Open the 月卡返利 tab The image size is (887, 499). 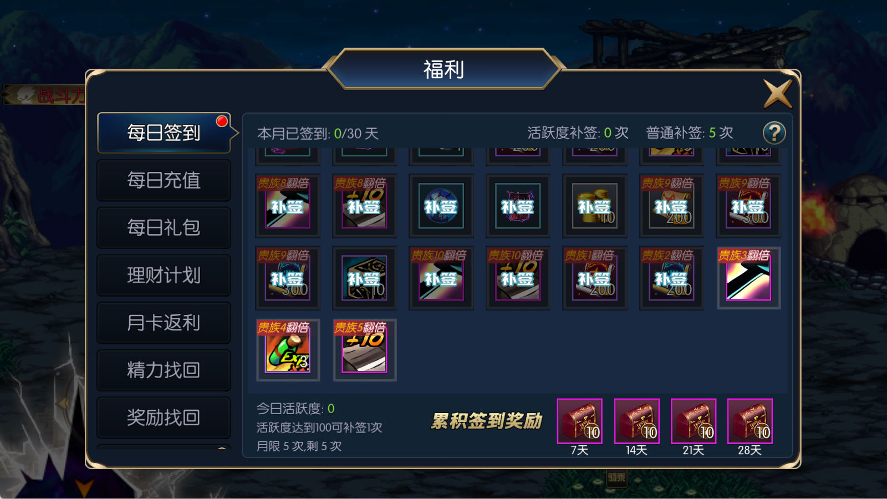click(x=164, y=323)
